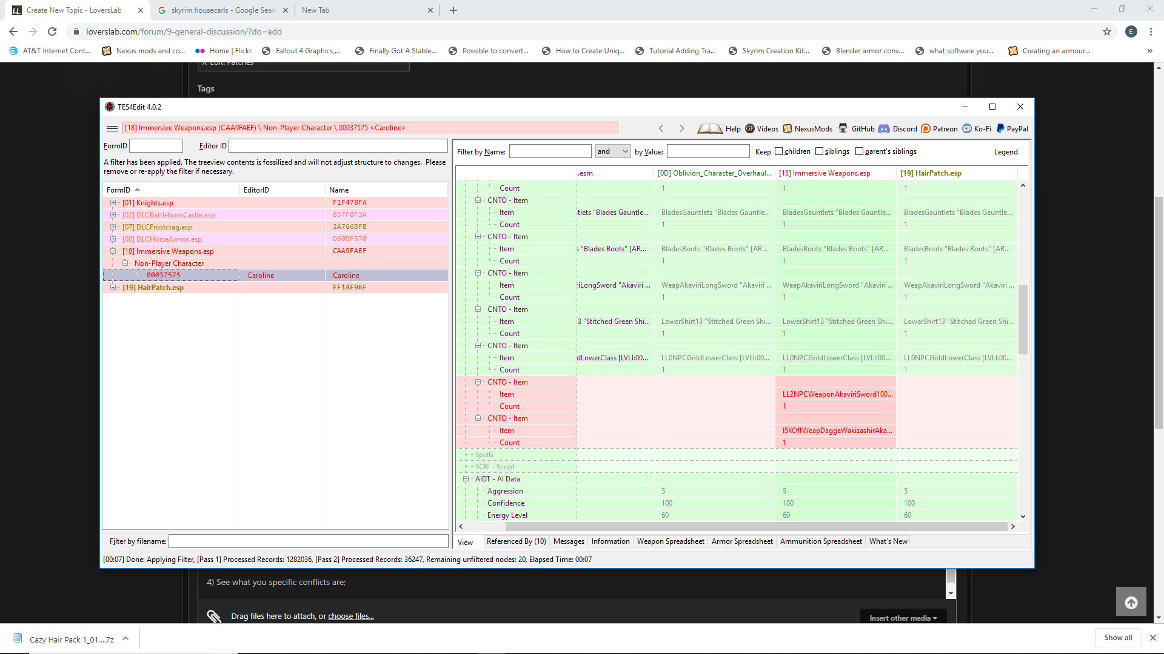Click the navigate back arrow in TES4Edit
Image resolution: width=1164 pixels, height=654 pixels.
coord(661,128)
